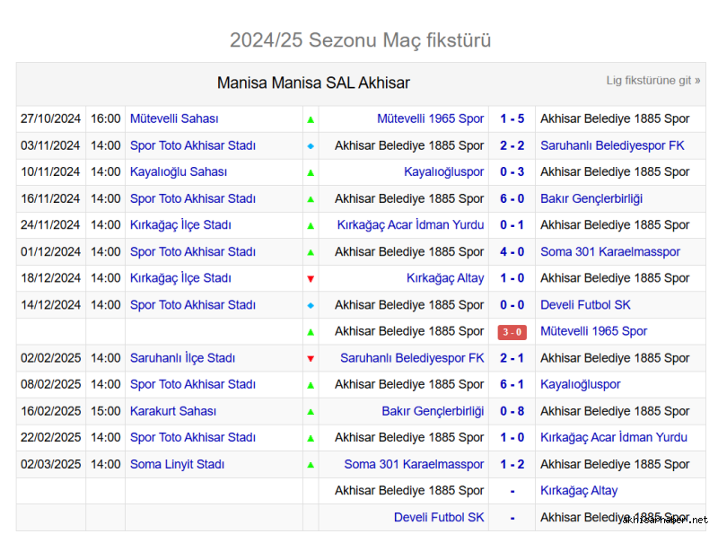Click the Manisa Manisa SAL Akhisar header
Image resolution: width=718 pixels, height=534 pixels.
point(313,83)
